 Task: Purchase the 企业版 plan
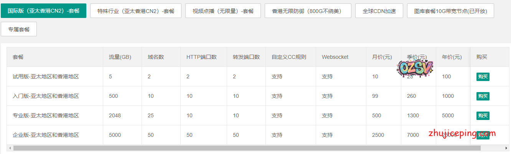pos(483,135)
